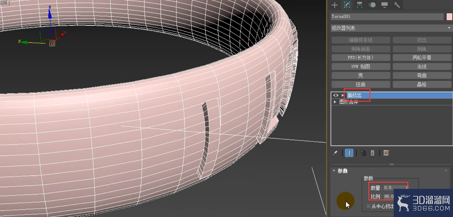This screenshot has width=453, height=217.
Task: Open the 修改器列表 dropdown
Action: pyautogui.click(x=391, y=28)
